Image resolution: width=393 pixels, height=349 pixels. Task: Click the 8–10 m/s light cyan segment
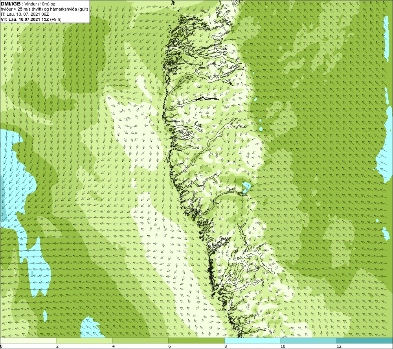point(253,340)
